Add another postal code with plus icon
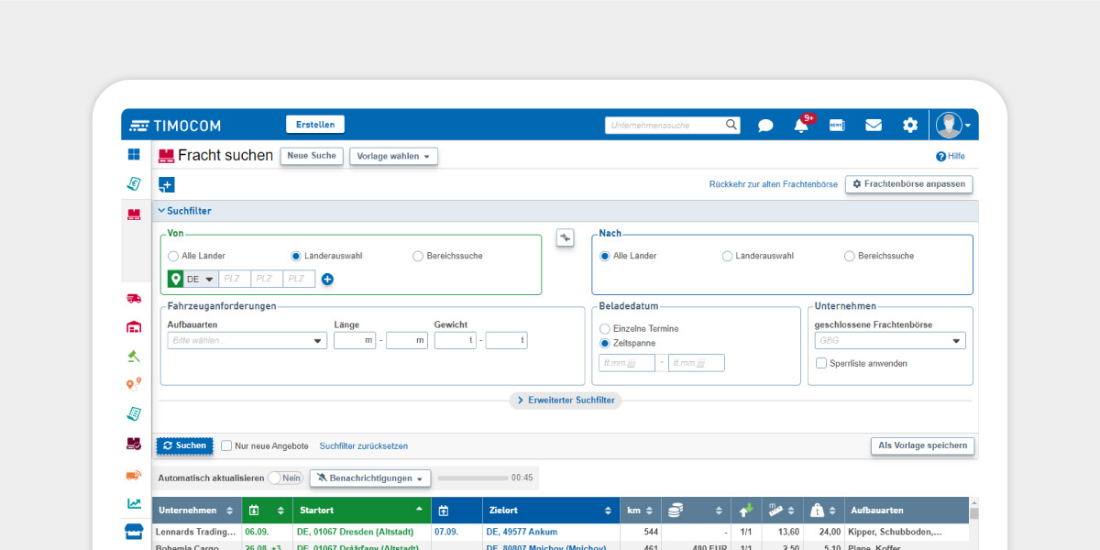Viewport: 1100px width, 550px height. (x=327, y=280)
